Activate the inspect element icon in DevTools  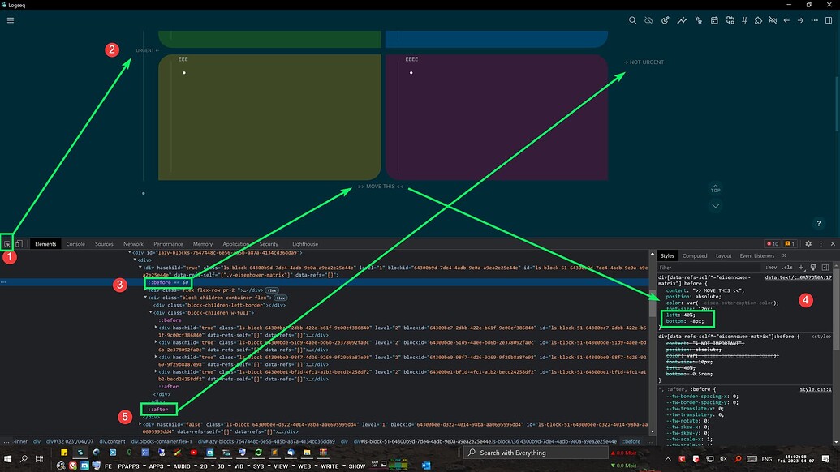pyautogui.click(x=6, y=244)
